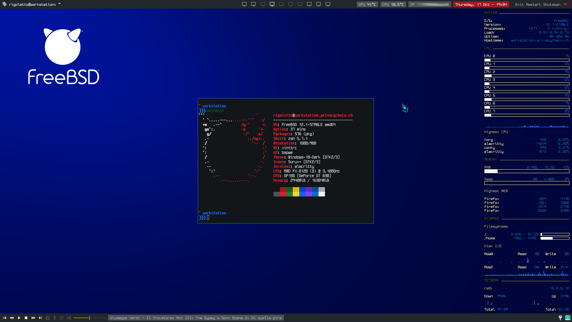Select the active fourth workspace icon
Screen dimensions: 572x322
point(272,4)
